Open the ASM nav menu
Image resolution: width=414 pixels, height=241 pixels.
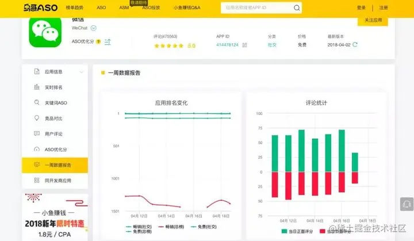pos(124,7)
